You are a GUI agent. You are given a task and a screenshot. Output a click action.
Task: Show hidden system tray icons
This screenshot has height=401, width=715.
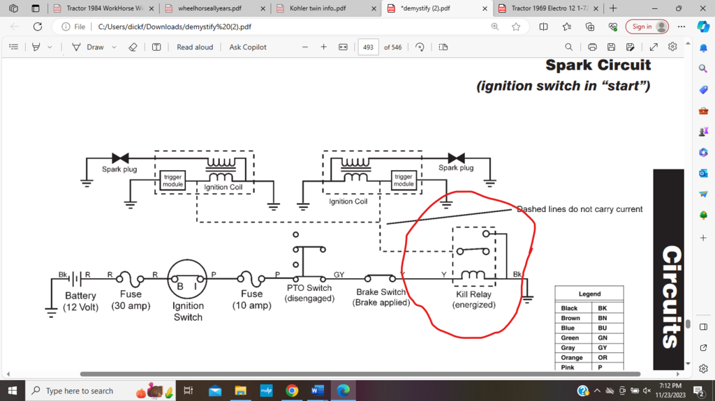[x=596, y=391]
